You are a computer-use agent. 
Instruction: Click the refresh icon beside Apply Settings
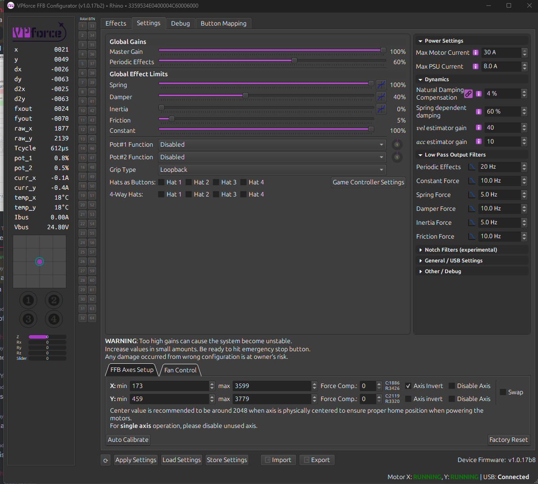click(x=106, y=460)
